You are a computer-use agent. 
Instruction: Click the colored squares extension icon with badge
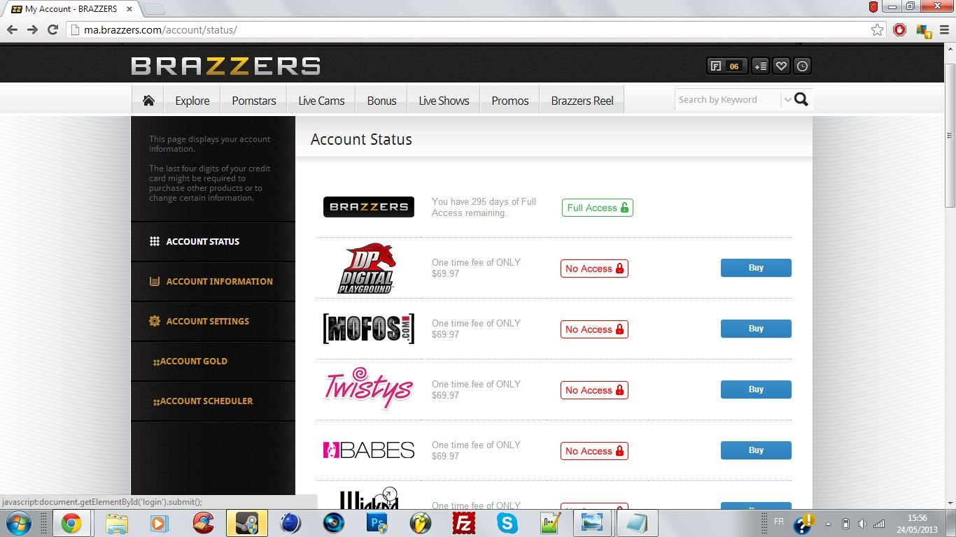click(923, 31)
